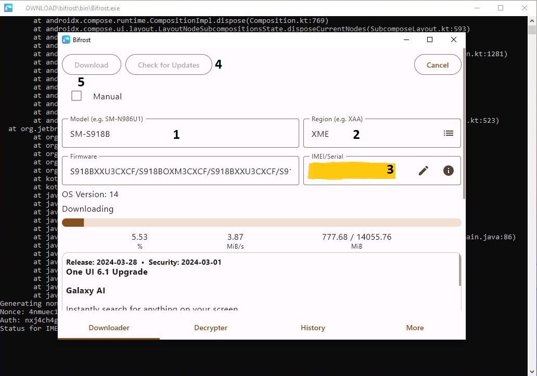537x376 pixels.
Task: Close the Bifrost dialog window
Action: point(454,40)
